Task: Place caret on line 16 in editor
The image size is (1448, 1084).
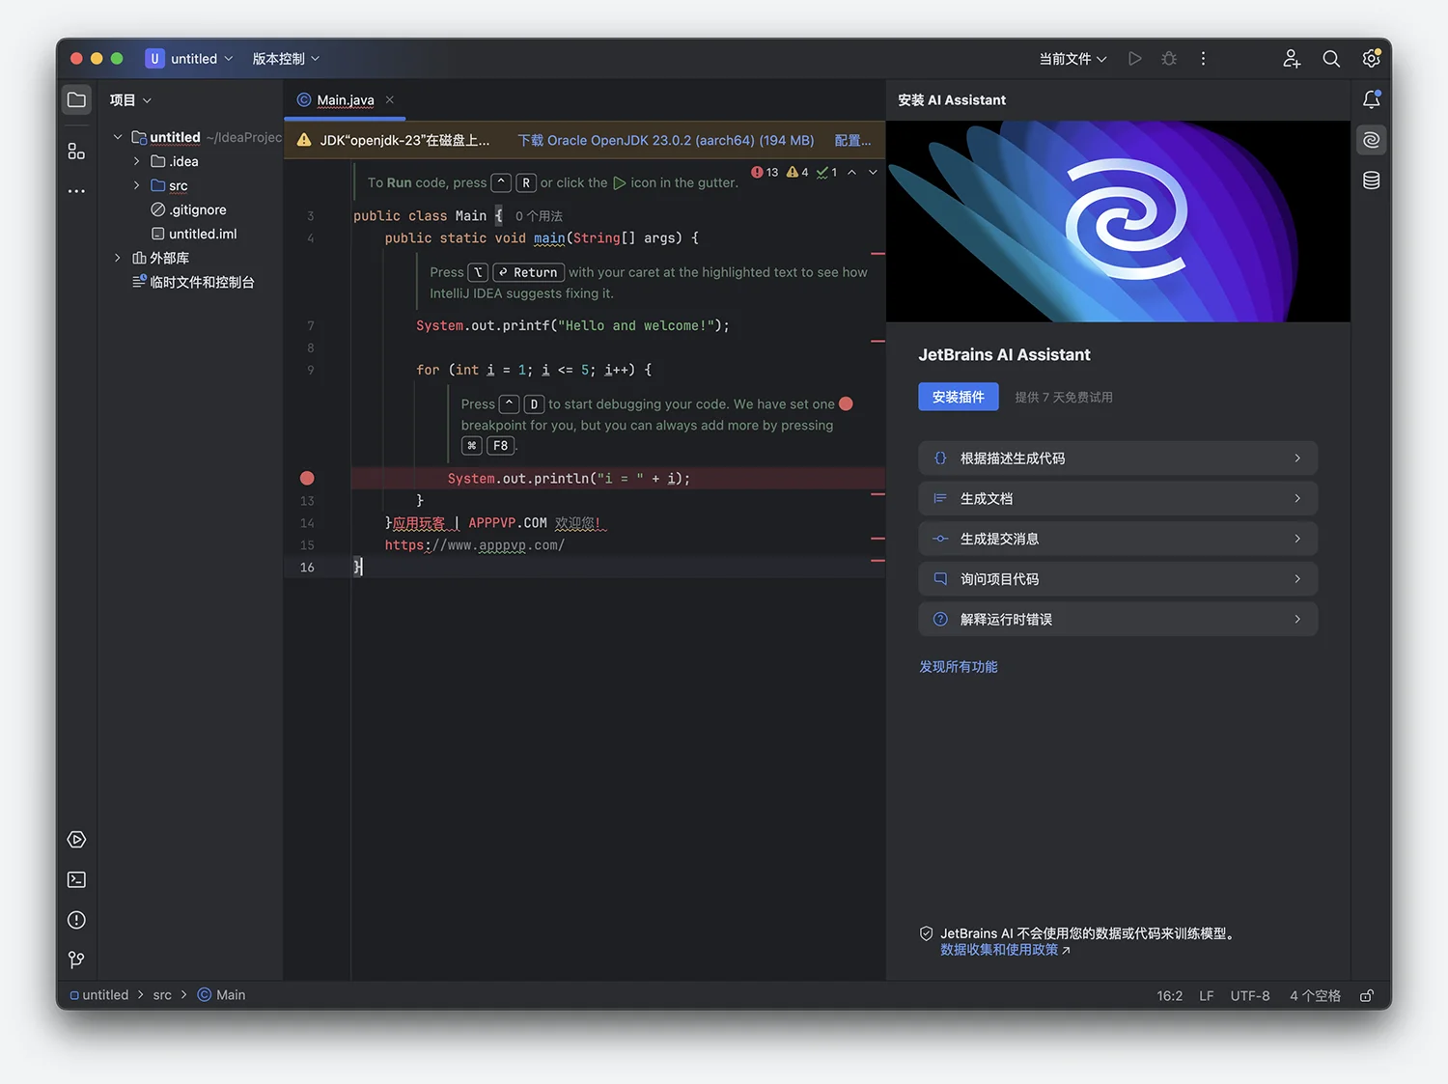Action: coord(618,568)
